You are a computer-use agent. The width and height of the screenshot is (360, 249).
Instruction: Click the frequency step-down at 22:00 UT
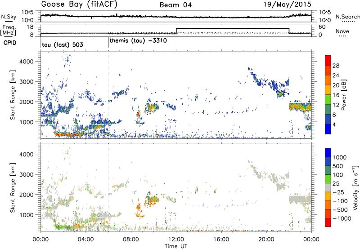(289, 31)
